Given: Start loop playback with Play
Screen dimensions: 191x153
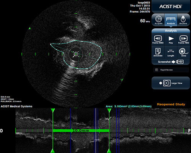Looking at the screenshot, I should point(171,39).
